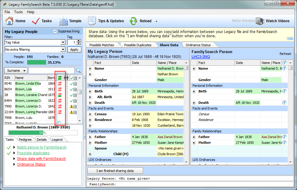Click sync arrows icon for Brown, Loraine Chand

(x=60, y=95)
